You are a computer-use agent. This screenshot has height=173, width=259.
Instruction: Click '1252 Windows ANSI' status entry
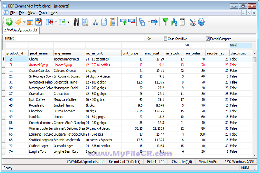point(239,162)
